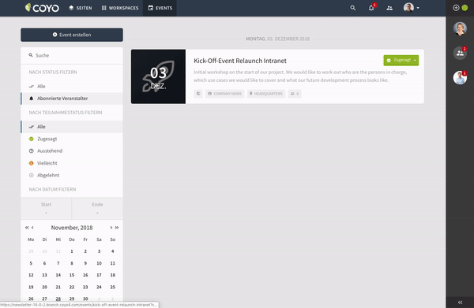Open notifications bell icon
This screenshot has width=474, height=308.
click(371, 8)
